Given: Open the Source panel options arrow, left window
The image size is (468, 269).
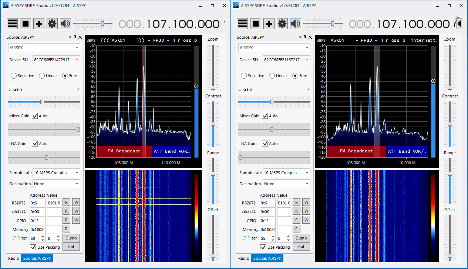Looking at the screenshot, I should [x=70, y=37].
